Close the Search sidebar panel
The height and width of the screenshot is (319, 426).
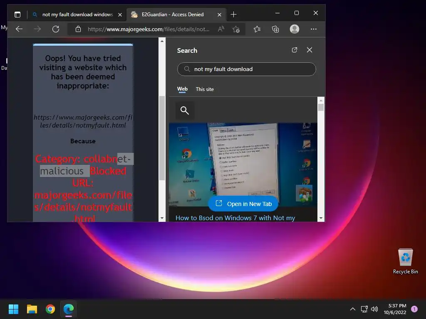(310, 50)
